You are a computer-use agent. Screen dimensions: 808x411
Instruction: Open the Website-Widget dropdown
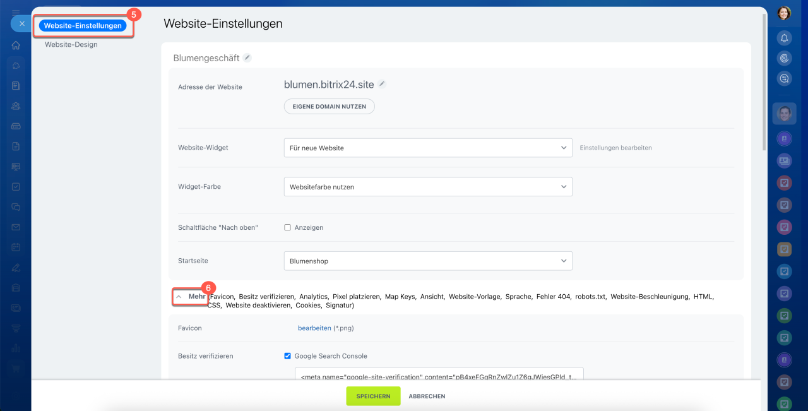pos(427,148)
